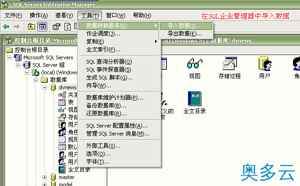
Task: Select the 控制台根目录 tree label
Action: point(32,50)
